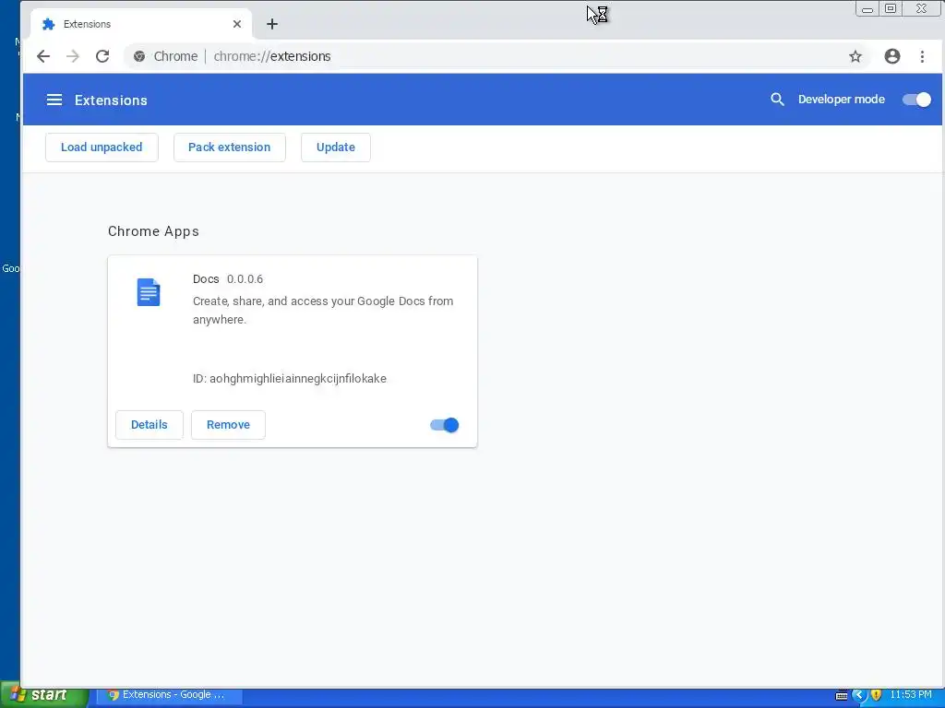Screen dimensions: 945x708
Task: Close the Extensions tab
Action: [x=237, y=24]
